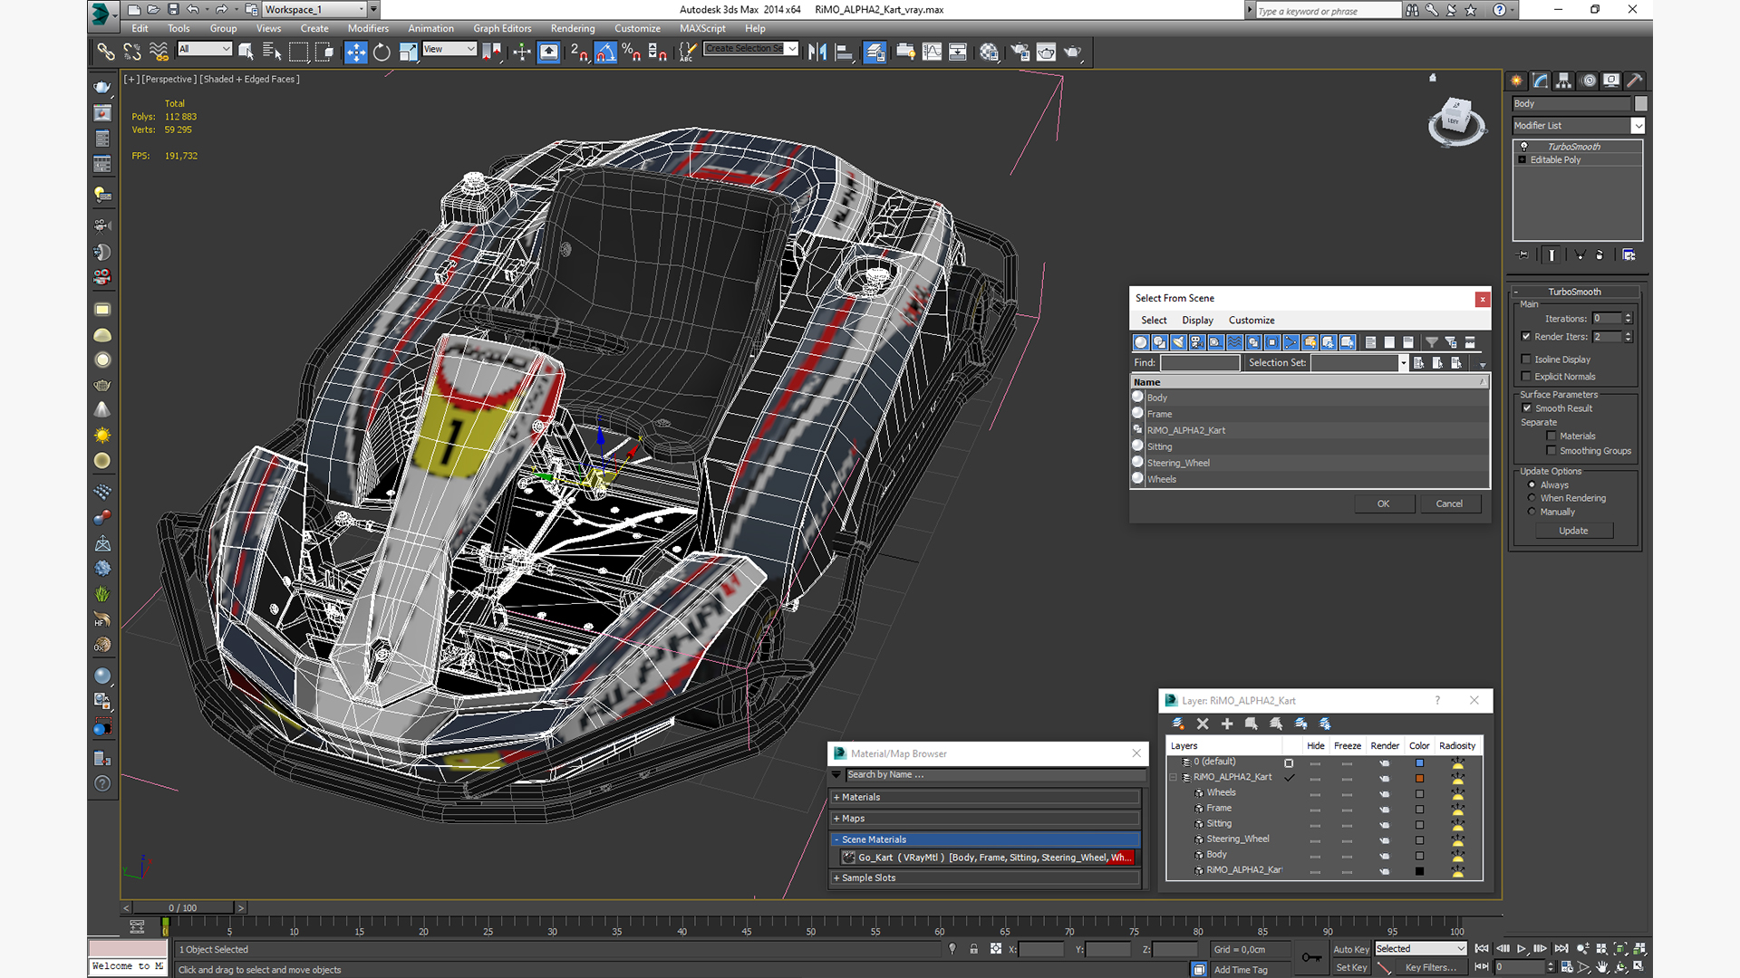Click the funnel filter icon in Select From Scene
Screen dimensions: 1740x978
[x=1431, y=342]
